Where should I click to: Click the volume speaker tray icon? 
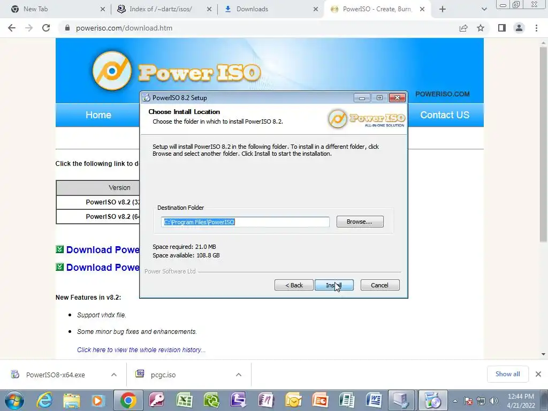tap(494, 401)
